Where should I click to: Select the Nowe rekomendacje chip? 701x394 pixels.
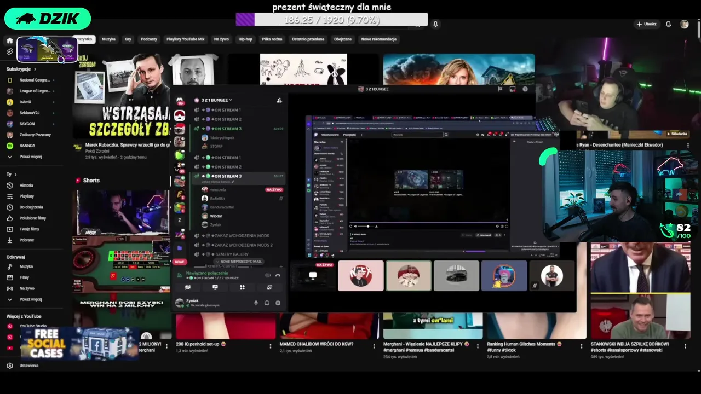click(x=379, y=39)
